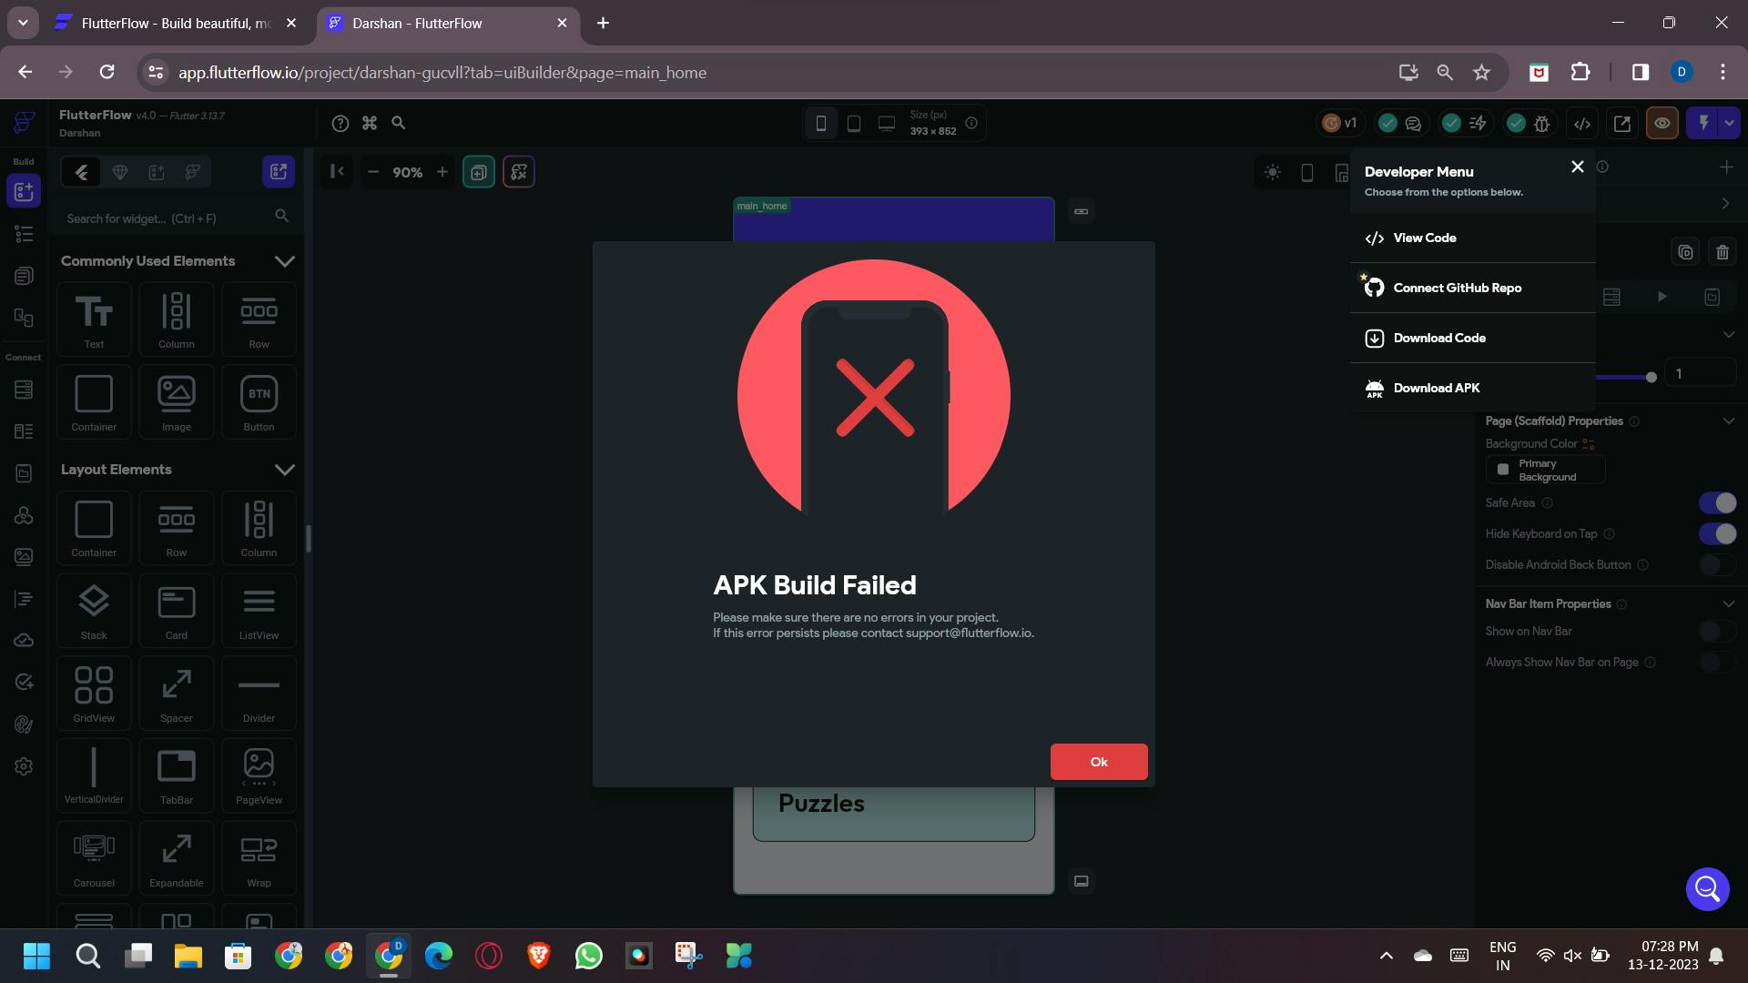Toggle the Safe Area switch
This screenshot has width=1748, height=983.
[1717, 502]
